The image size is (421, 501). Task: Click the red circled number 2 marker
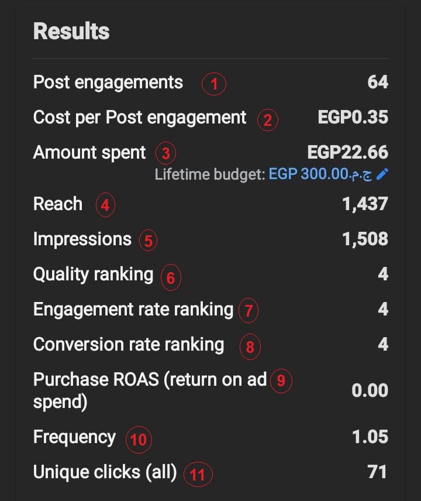(268, 120)
